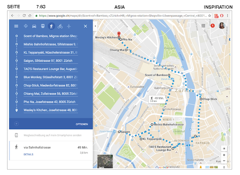The image size is (240, 175).
Task: Switch to driving directions
Action: click(x=34, y=26)
